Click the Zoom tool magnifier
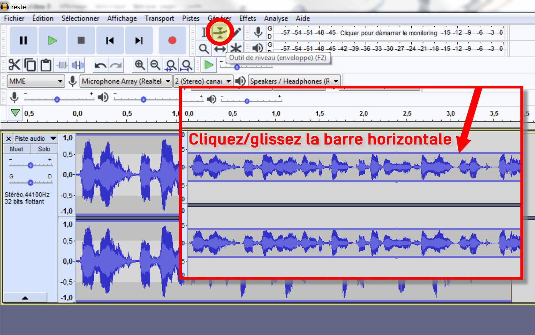 [x=203, y=49]
